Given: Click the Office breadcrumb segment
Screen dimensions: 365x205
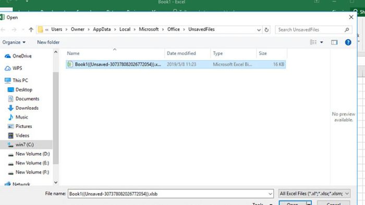Looking at the screenshot, I should coord(174,29).
